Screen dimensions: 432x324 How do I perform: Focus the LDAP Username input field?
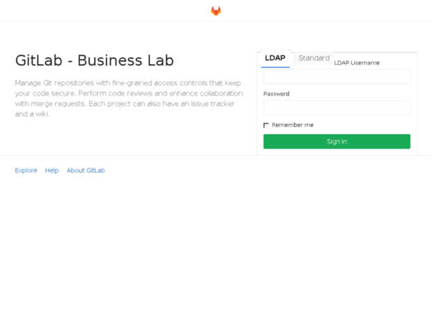click(x=337, y=76)
